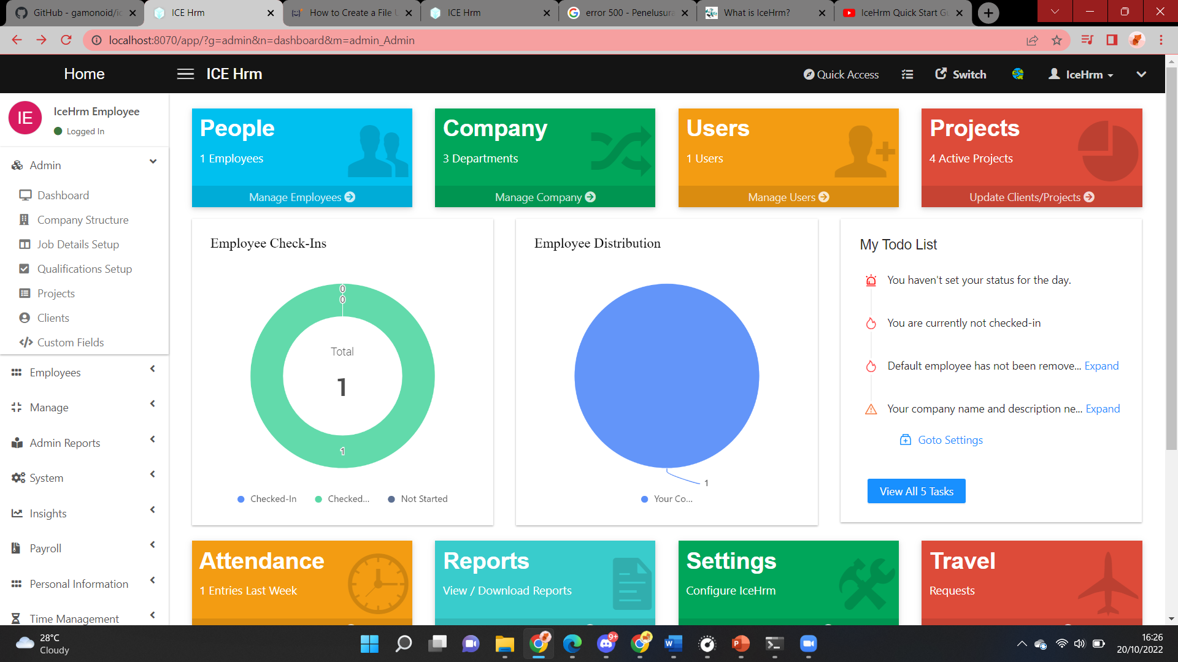1178x662 pixels.
Task: Open Qualifications Setup
Action: (85, 268)
